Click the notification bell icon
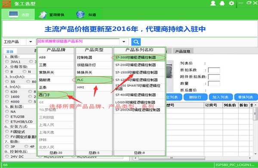 (222, 3)
